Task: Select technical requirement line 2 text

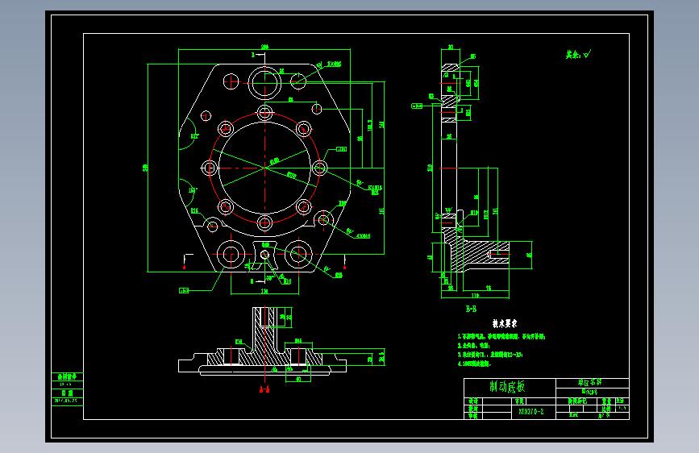Action: click(x=473, y=346)
